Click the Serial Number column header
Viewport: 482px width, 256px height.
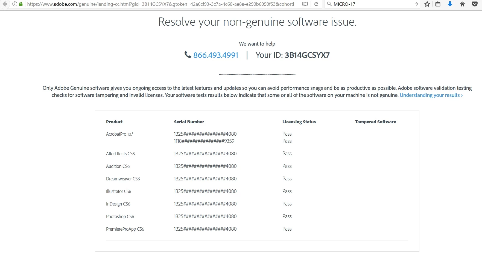[x=189, y=122]
